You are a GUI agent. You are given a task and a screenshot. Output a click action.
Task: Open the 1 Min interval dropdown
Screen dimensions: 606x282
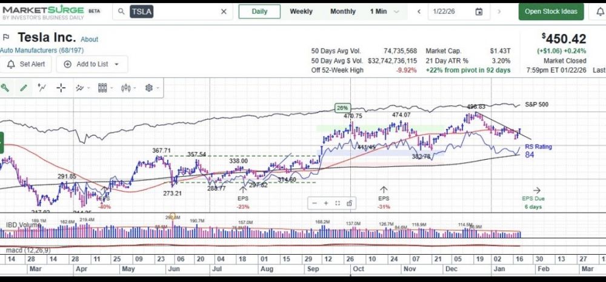click(x=385, y=11)
